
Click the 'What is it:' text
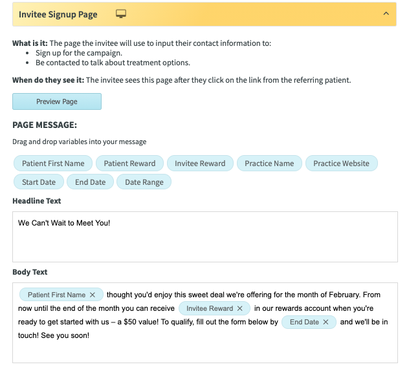(30, 43)
